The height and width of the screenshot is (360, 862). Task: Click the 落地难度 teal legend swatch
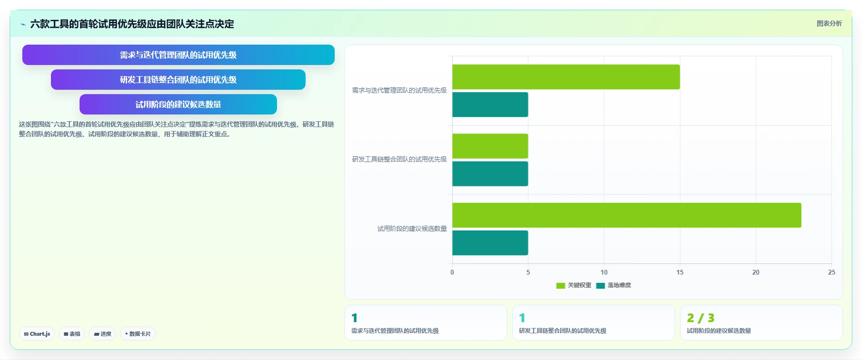point(601,286)
